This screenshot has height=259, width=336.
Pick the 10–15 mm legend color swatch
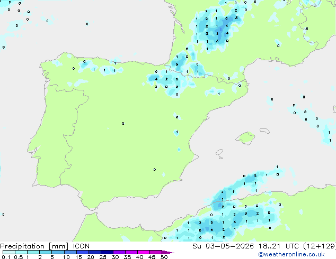tap(70, 252)
